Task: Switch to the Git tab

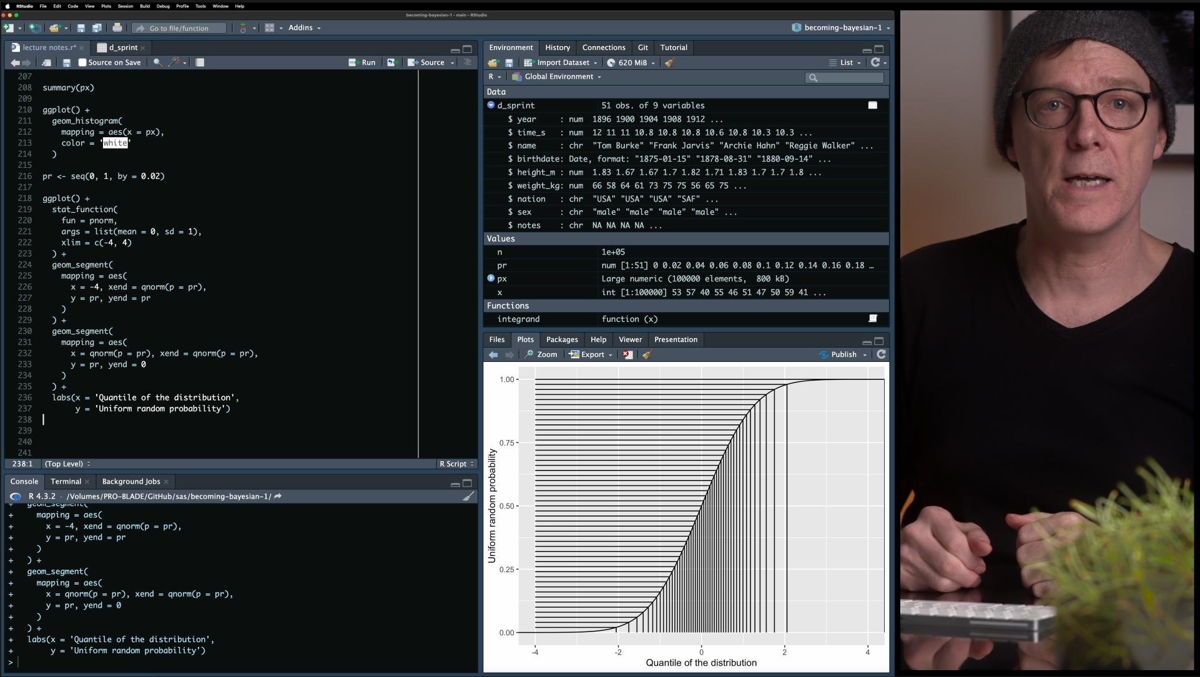Action: tap(642, 47)
